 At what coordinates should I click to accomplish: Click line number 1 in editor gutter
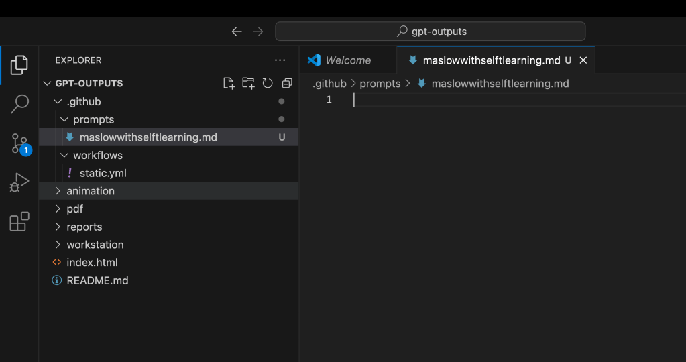click(x=329, y=100)
